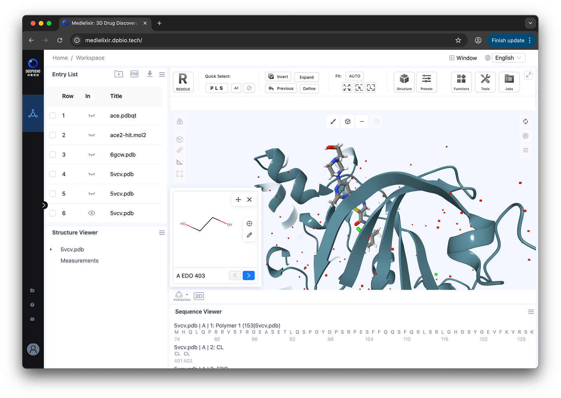Show the ace2-hit.mol2 entry in viewer
The image size is (561, 398).
(92, 135)
